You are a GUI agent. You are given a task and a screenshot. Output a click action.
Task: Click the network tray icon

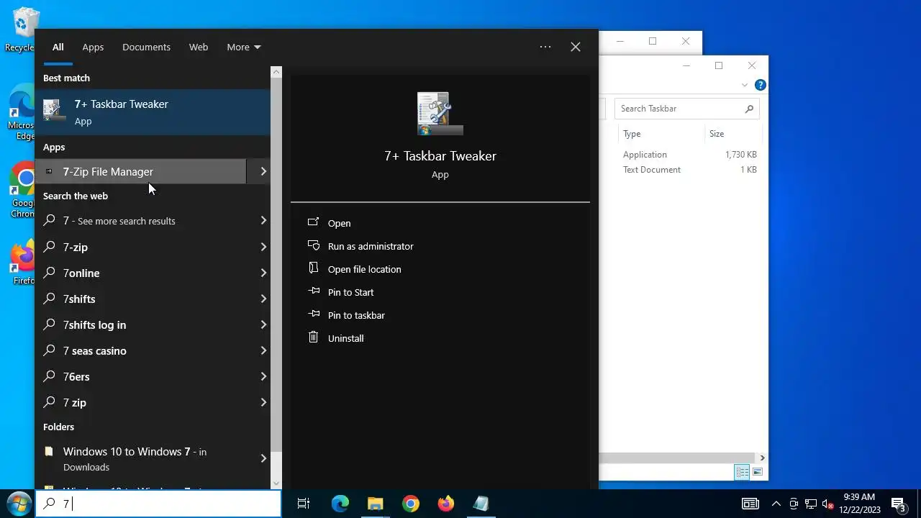click(x=811, y=504)
